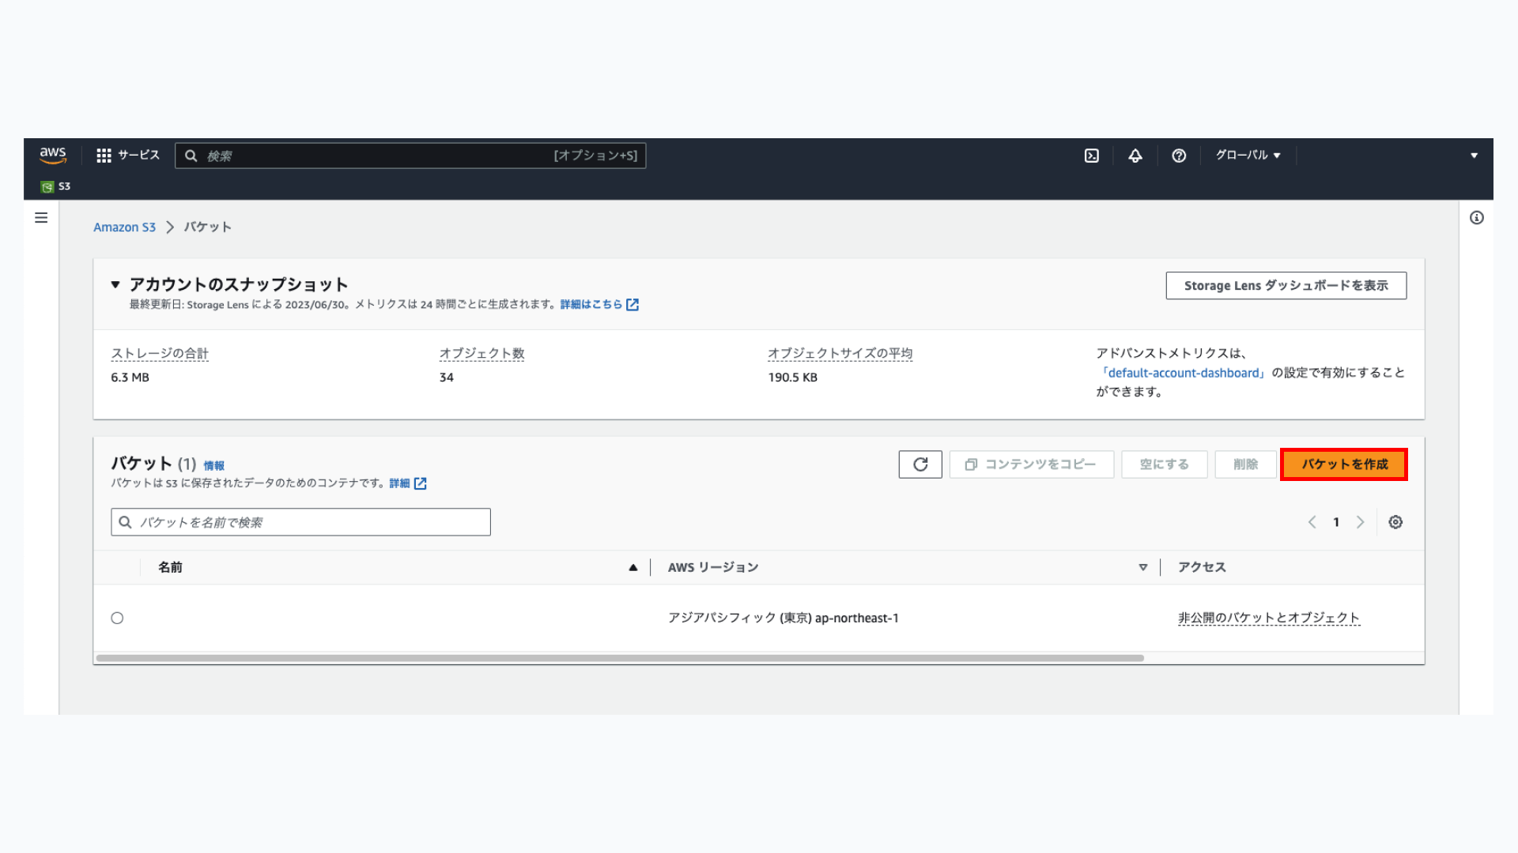
Task: Refresh the bucket list
Action: tap(920, 464)
